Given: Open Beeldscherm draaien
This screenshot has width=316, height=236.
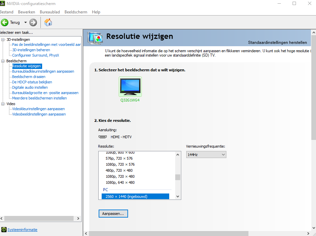Looking at the screenshot, I should 29,77.
